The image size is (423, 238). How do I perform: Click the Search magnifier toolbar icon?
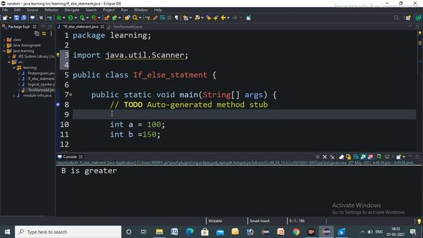135,18
